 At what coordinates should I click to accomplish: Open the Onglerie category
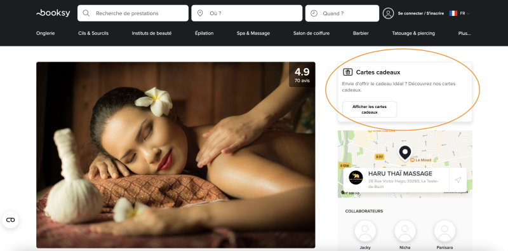[x=45, y=33]
